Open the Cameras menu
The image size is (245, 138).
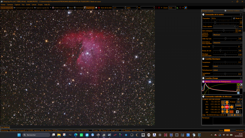tap(10, 5)
